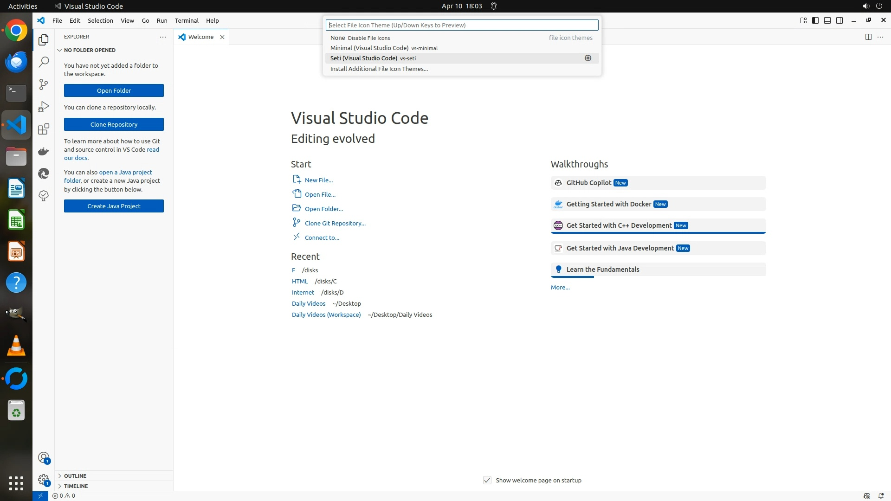Open the Search view in activity bar

44,62
